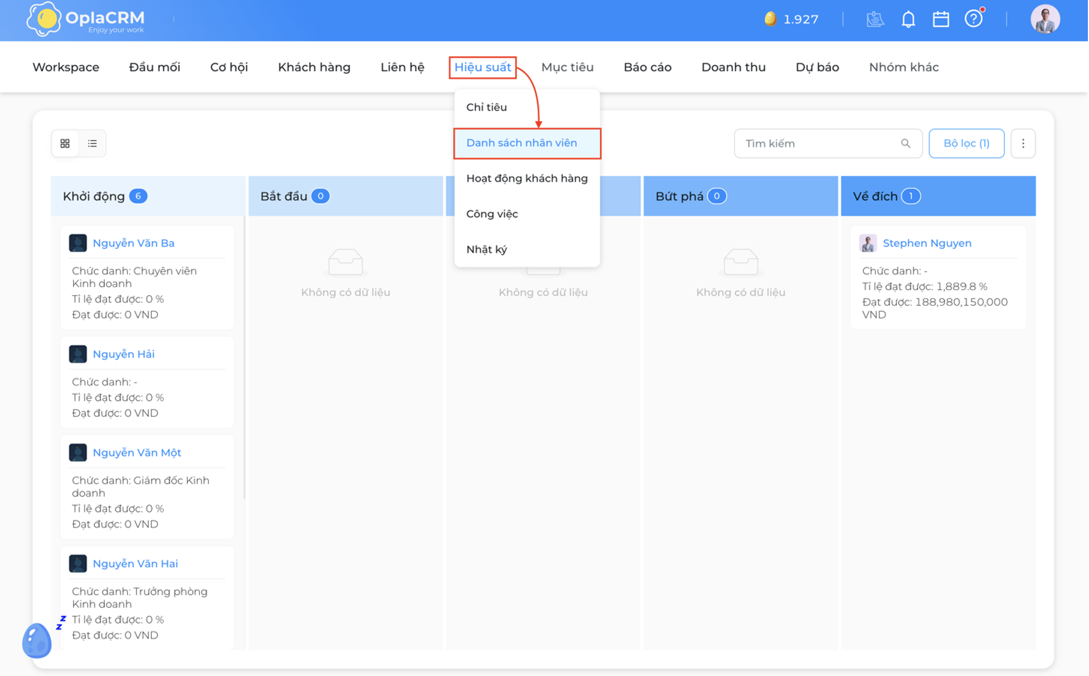Click Nguyễn Văn Ba's avatar
Screen dimensions: 1089x676
(x=78, y=243)
